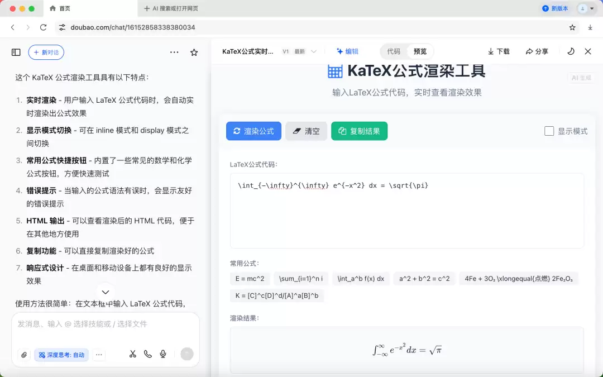Start a voice call with the phone icon
The width and height of the screenshot is (603, 377).
click(147, 354)
